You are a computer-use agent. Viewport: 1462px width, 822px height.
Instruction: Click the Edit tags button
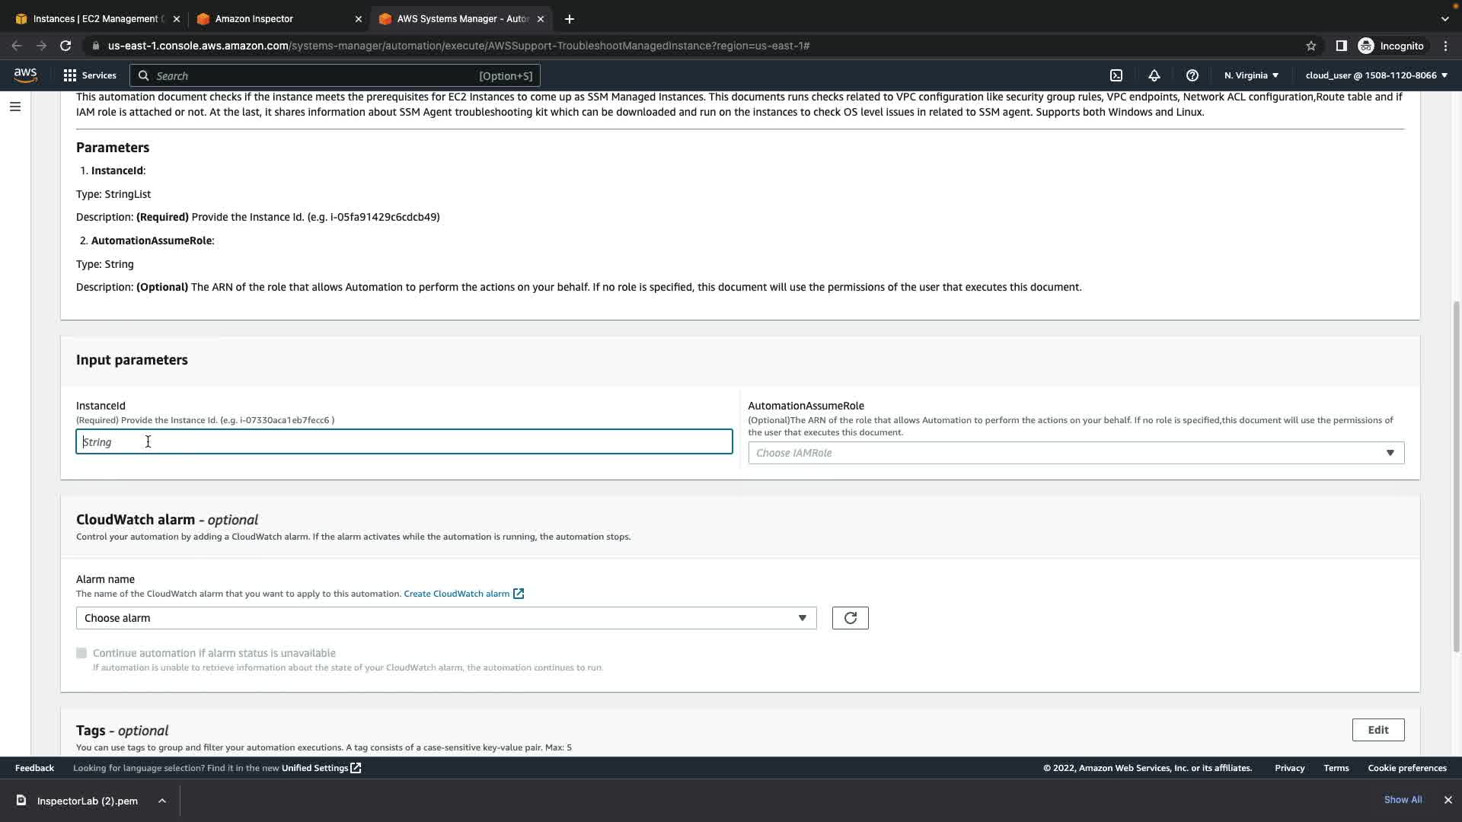click(x=1377, y=730)
